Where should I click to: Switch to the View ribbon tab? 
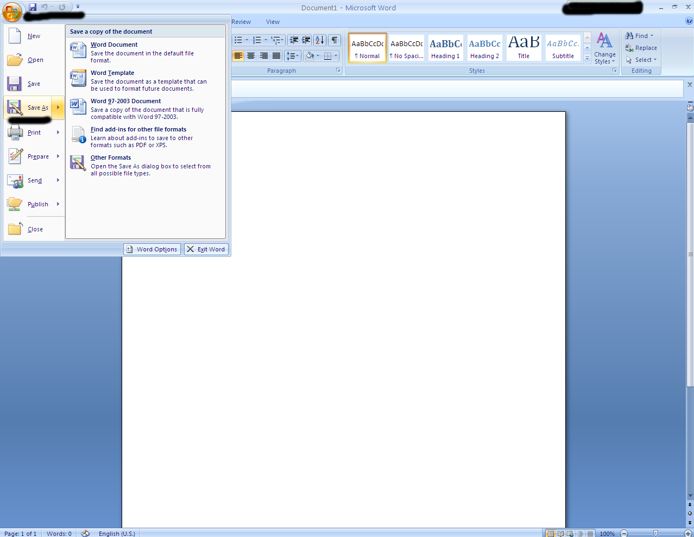(x=273, y=22)
